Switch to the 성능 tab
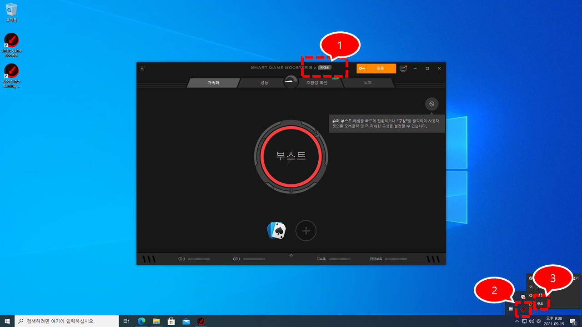This screenshot has width=582, height=327. pyautogui.click(x=264, y=83)
